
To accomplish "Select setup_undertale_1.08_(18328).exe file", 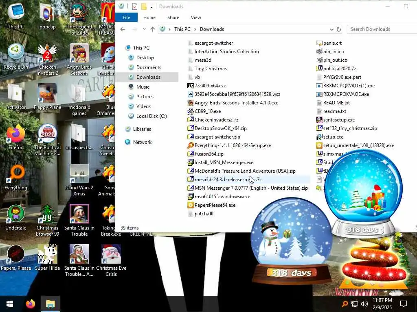I will coord(358,145).
